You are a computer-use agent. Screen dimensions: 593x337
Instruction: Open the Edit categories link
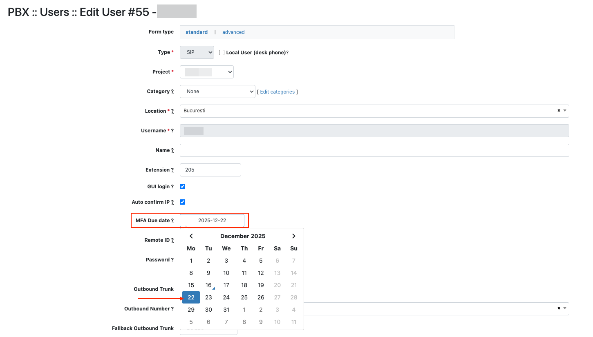pyautogui.click(x=277, y=92)
